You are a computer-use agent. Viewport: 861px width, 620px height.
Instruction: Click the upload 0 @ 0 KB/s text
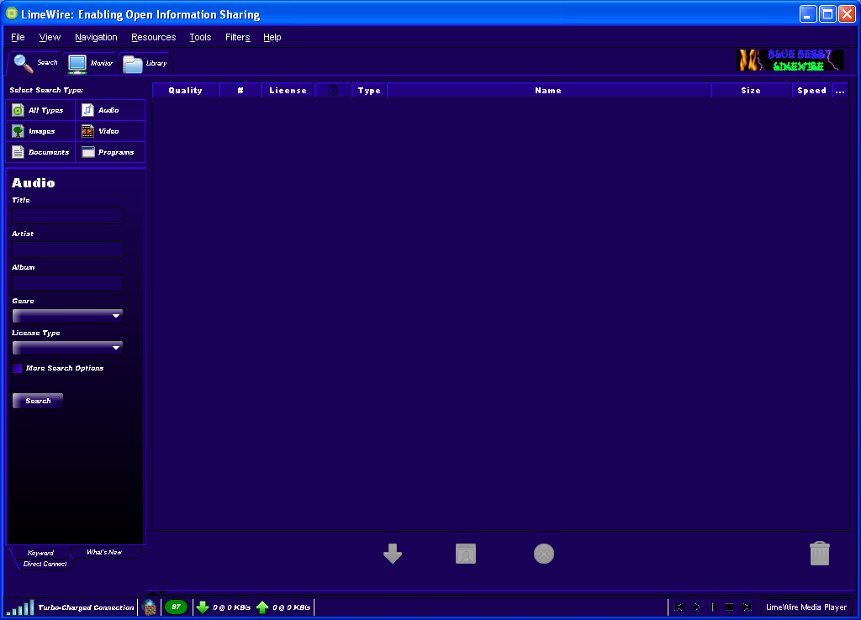292,607
